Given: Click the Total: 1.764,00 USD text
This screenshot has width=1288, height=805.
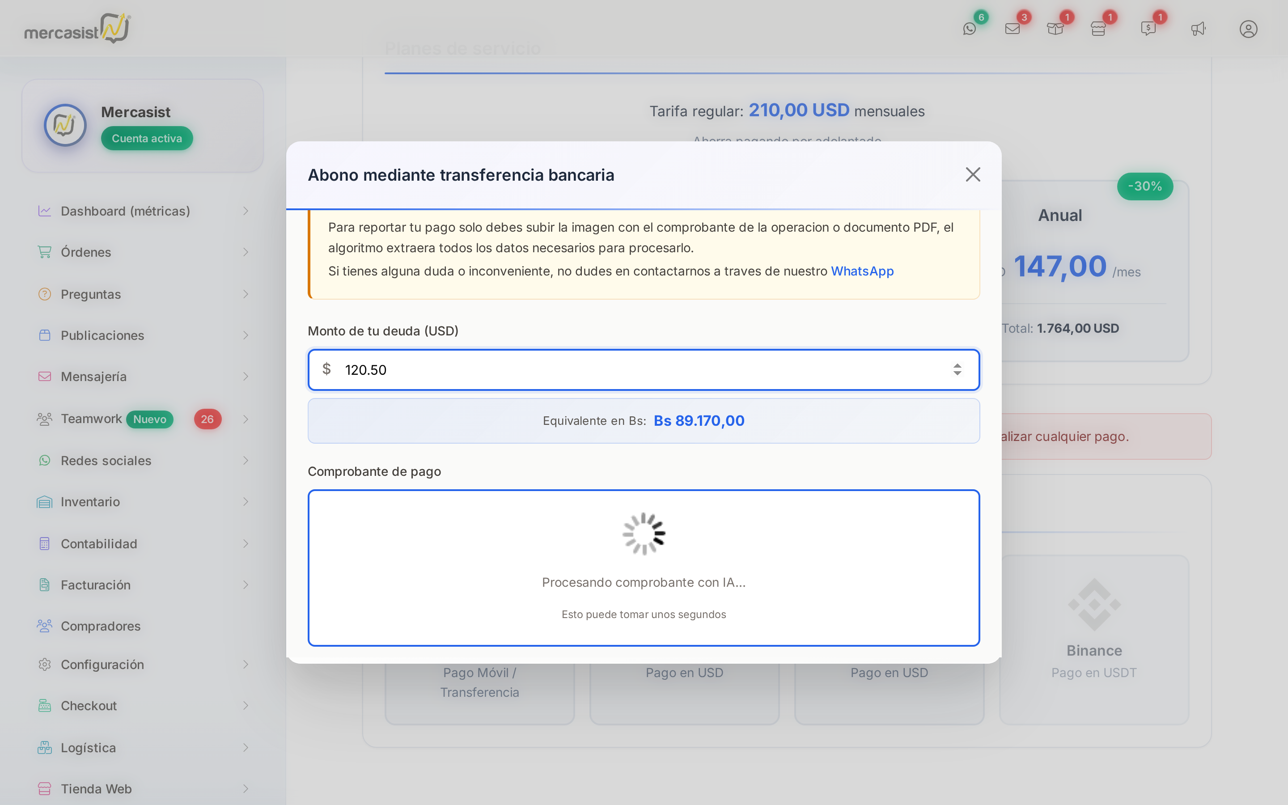Looking at the screenshot, I should pyautogui.click(x=1060, y=328).
